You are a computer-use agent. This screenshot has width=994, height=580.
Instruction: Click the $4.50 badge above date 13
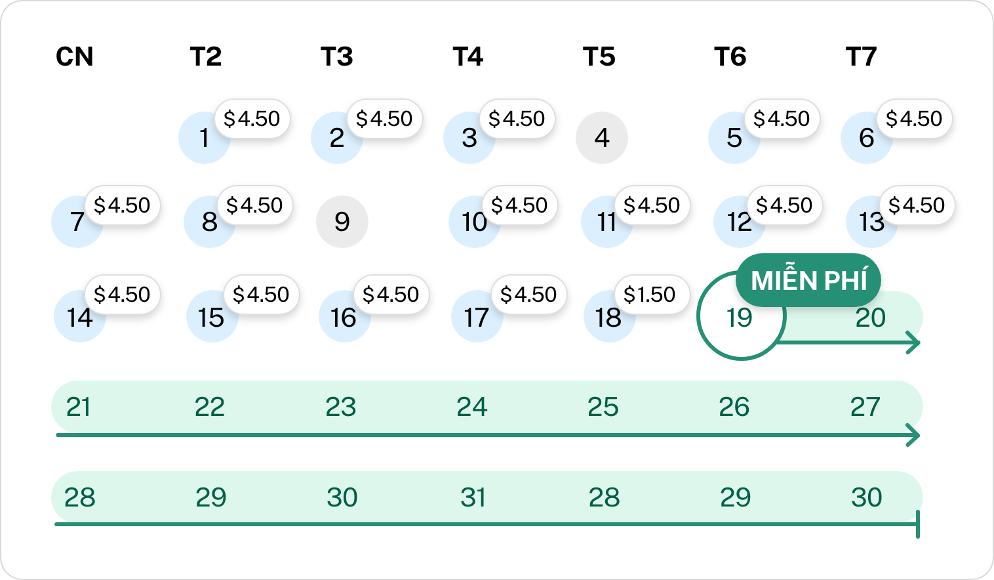click(915, 205)
